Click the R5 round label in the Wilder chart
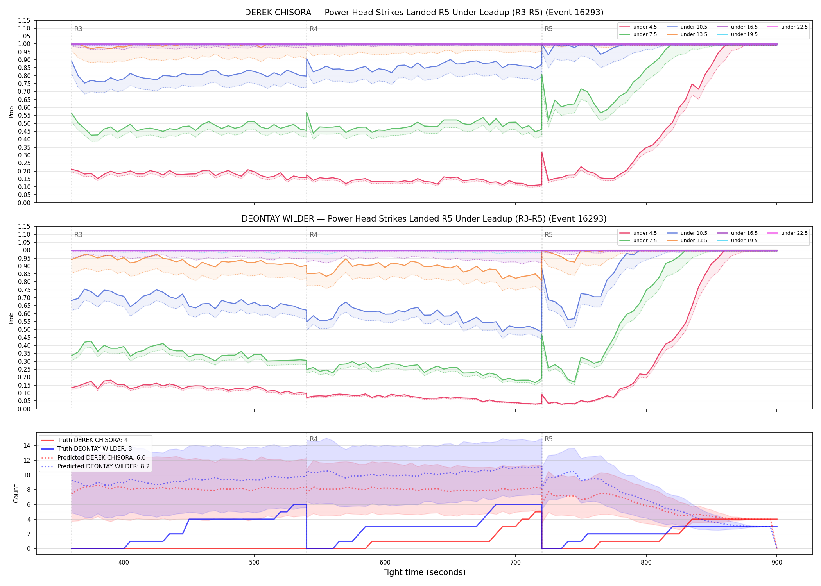821x586 pixels. 549,235
